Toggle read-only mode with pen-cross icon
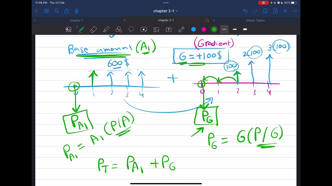This screenshot has height=186, width=332. coord(285,11)
